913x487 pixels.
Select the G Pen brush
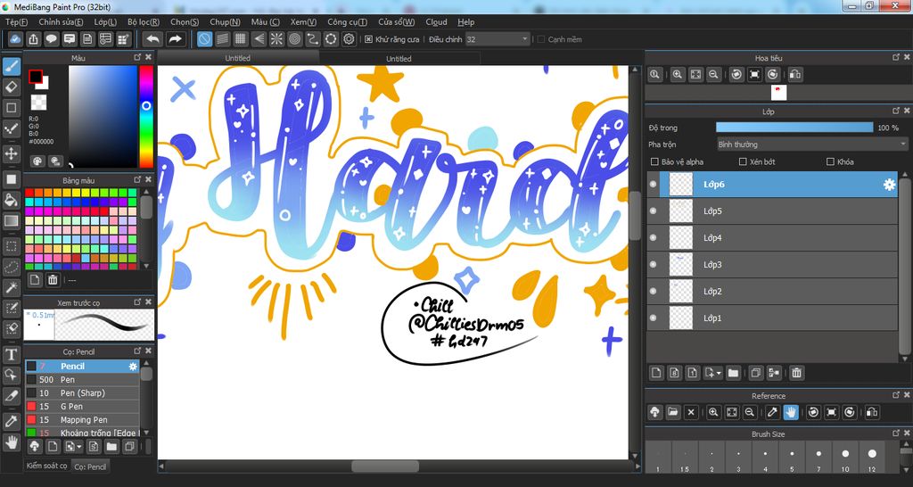coord(82,407)
